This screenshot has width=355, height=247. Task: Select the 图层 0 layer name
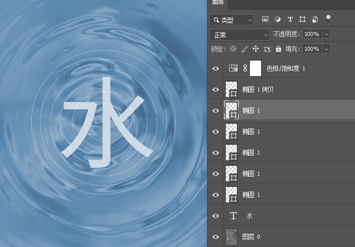point(251,237)
